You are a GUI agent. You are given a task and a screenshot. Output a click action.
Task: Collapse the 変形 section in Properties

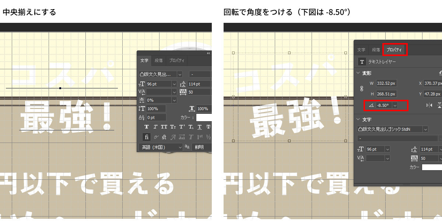pyautogui.click(x=358, y=73)
